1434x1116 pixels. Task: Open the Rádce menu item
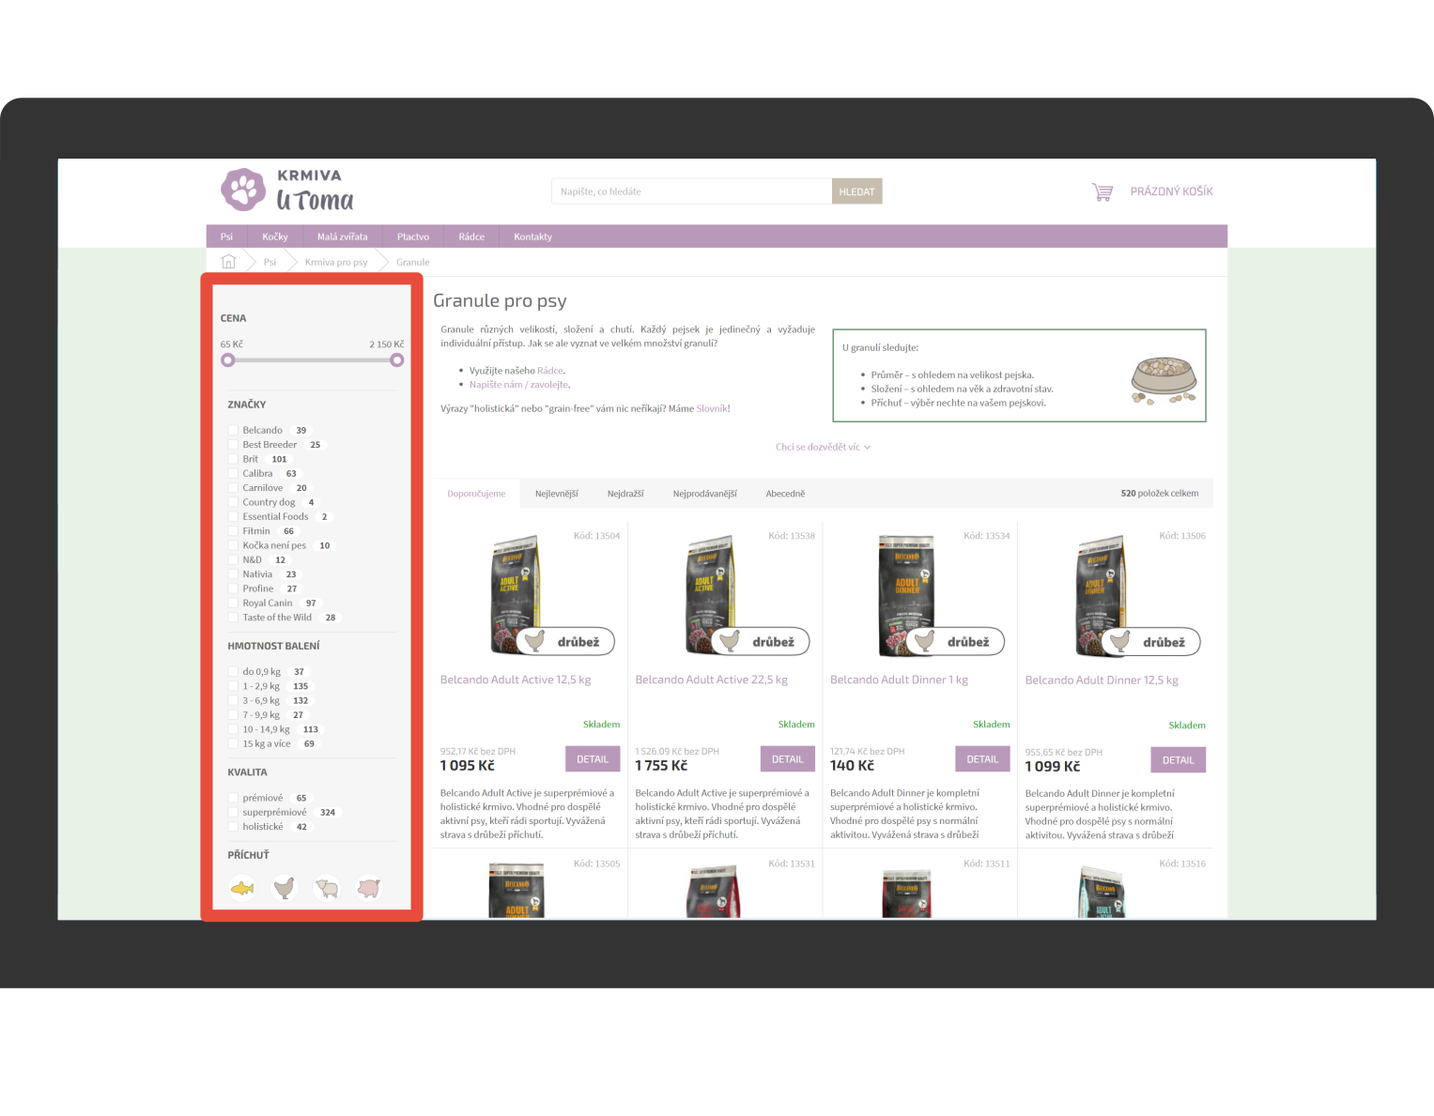[x=471, y=237]
